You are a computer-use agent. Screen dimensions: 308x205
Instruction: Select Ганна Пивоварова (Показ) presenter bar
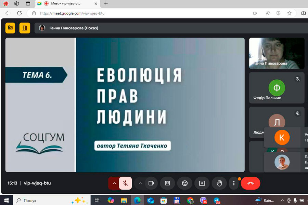click(171, 28)
